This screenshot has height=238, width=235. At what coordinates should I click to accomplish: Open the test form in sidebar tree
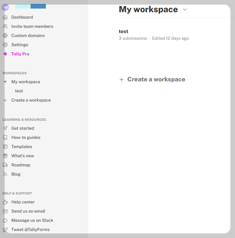tap(19, 91)
